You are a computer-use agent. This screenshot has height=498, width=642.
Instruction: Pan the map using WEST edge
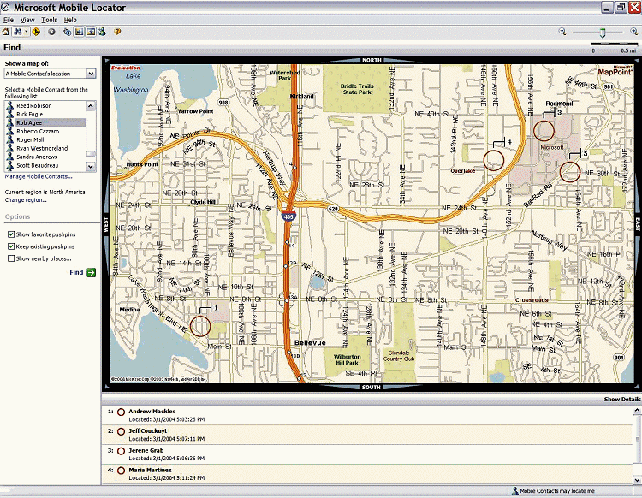(x=105, y=224)
